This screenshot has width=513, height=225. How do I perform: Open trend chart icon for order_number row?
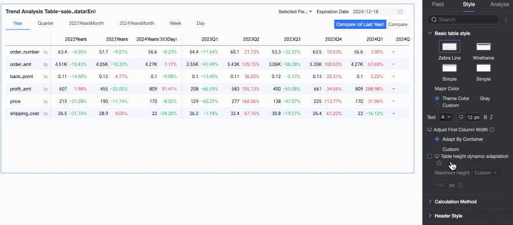(46, 52)
